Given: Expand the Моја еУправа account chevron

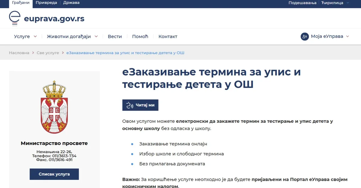Looking at the screenshot, I should [x=347, y=36].
